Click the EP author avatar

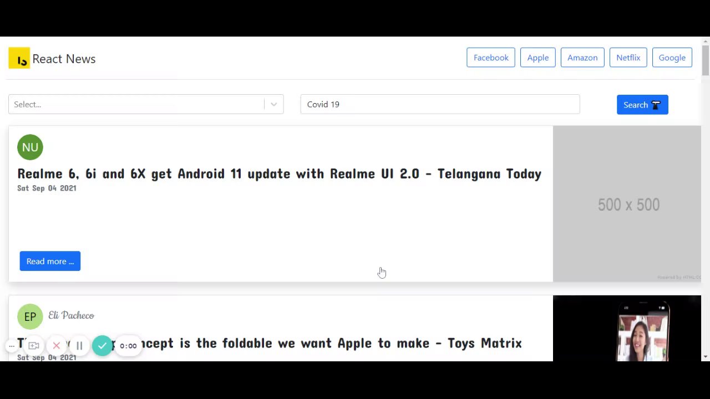click(x=30, y=316)
